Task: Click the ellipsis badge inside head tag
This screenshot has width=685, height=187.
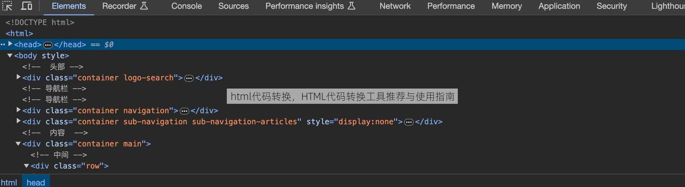Action: click(x=48, y=45)
